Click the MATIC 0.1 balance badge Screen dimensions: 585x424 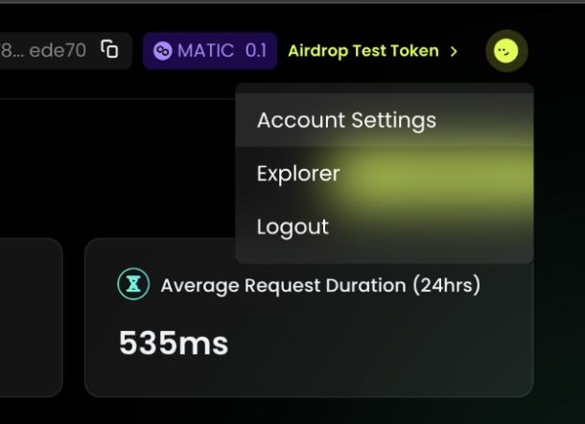(x=210, y=51)
